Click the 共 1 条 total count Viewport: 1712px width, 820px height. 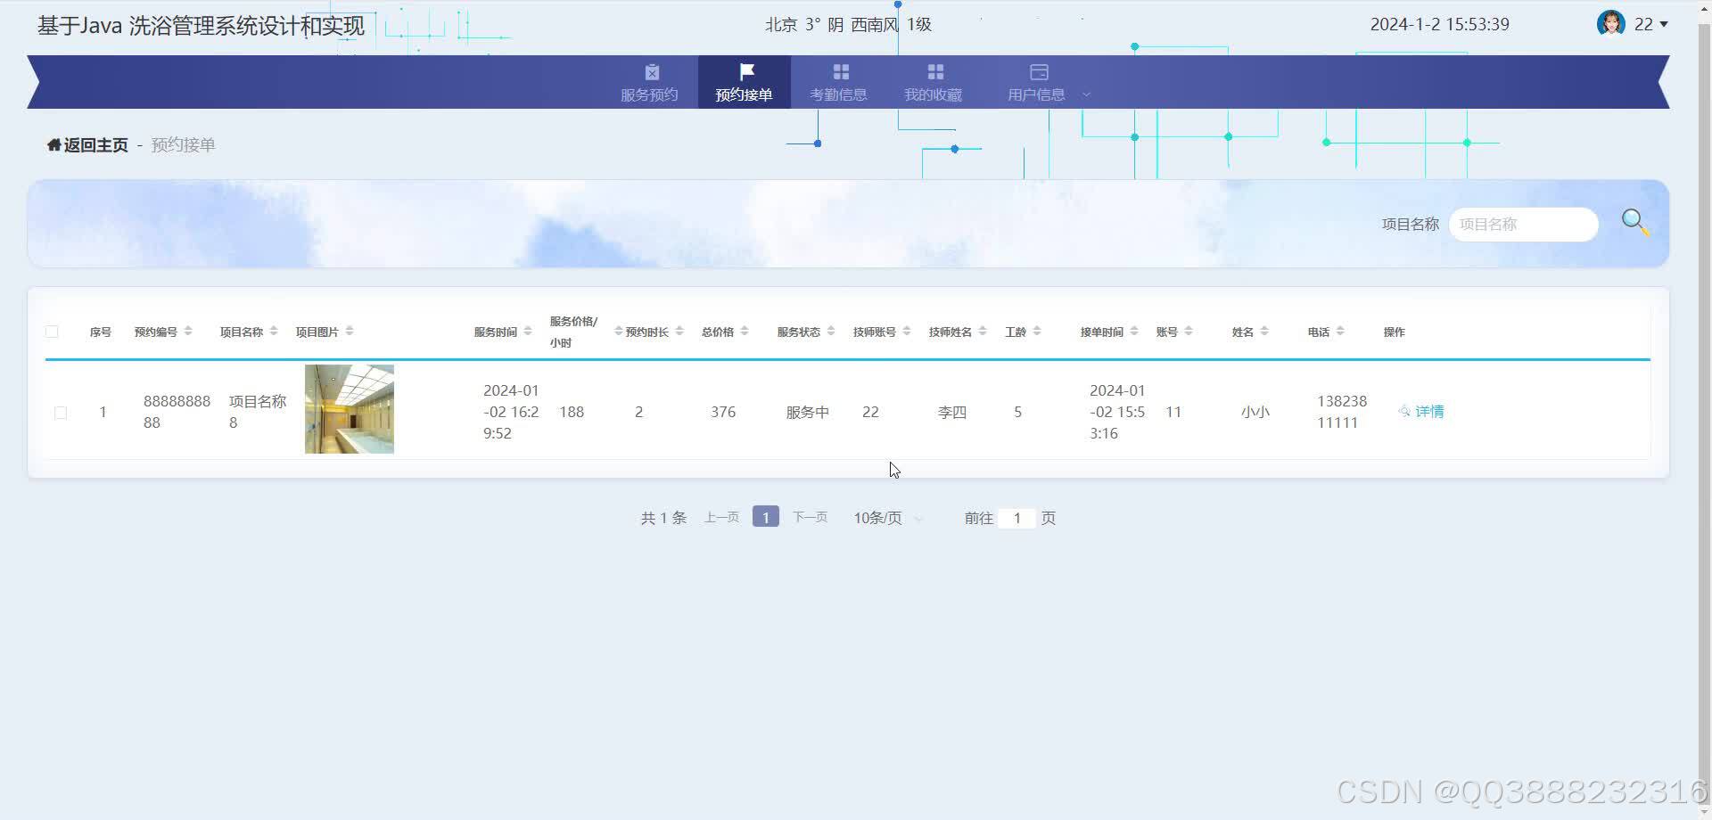tap(663, 518)
